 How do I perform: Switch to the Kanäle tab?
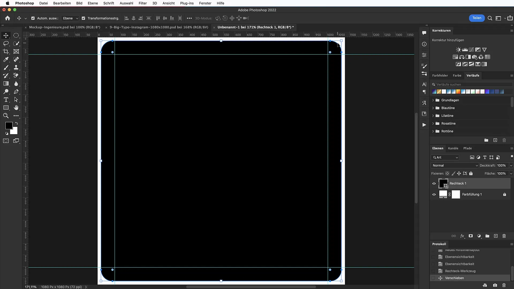(x=453, y=148)
